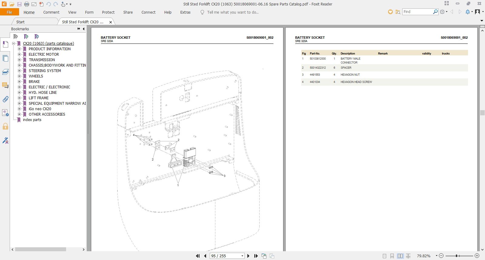Open the touch mode dropdown arrow
The image size is (485, 260).
(x=66, y=4)
